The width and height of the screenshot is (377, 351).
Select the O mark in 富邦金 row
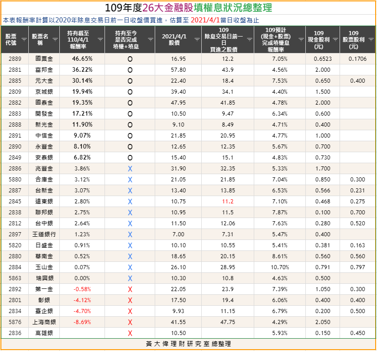click(x=130, y=70)
